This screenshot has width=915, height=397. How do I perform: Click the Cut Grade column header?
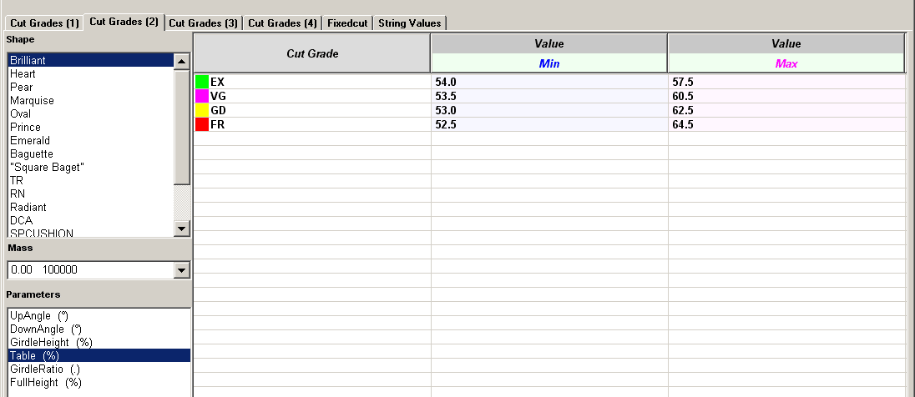coord(312,53)
